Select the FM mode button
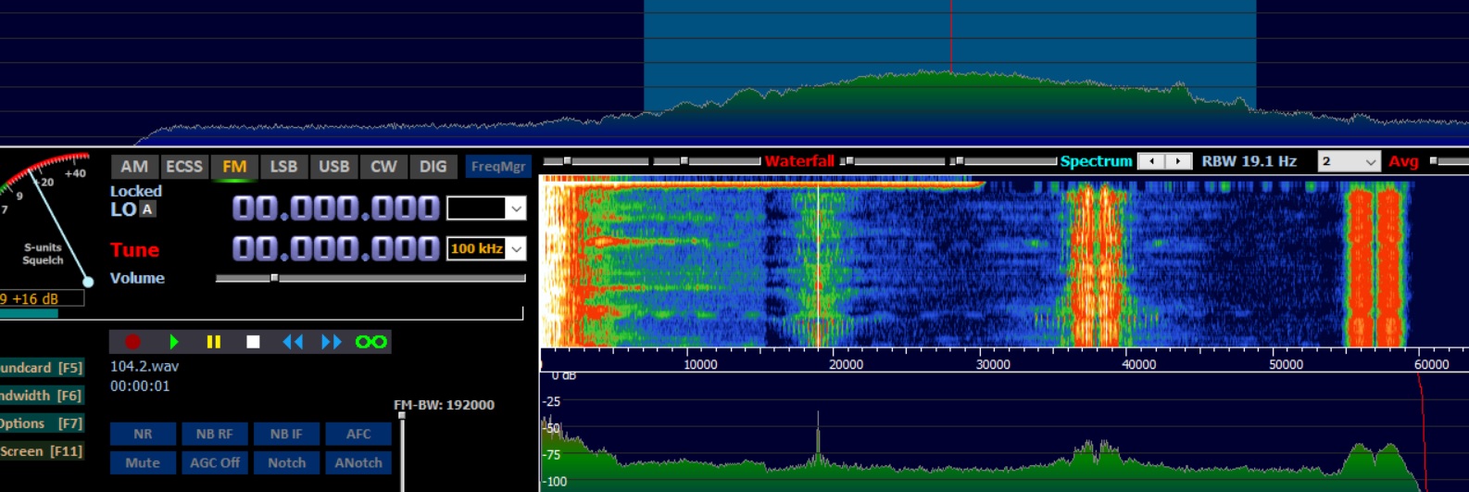 [234, 167]
